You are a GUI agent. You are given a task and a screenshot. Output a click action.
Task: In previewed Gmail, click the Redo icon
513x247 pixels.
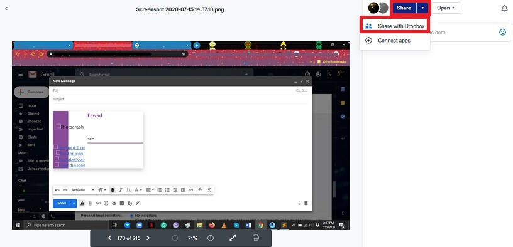[x=65, y=190]
